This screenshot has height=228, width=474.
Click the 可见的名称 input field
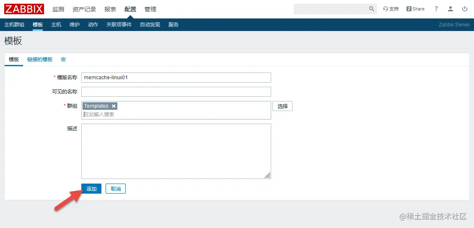click(176, 92)
